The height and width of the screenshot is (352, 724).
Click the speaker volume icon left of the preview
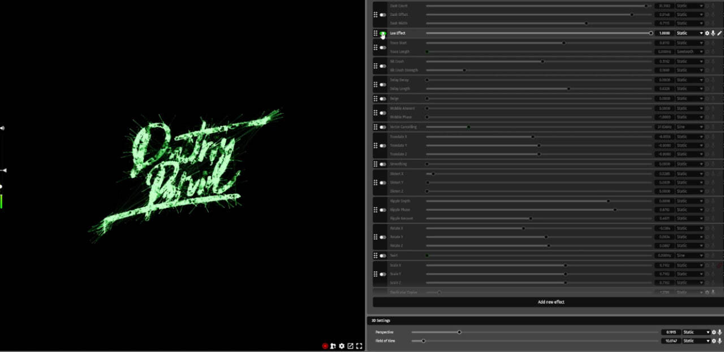(2, 128)
